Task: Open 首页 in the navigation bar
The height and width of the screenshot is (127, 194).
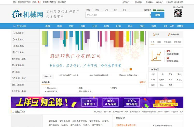Action: 48,26
